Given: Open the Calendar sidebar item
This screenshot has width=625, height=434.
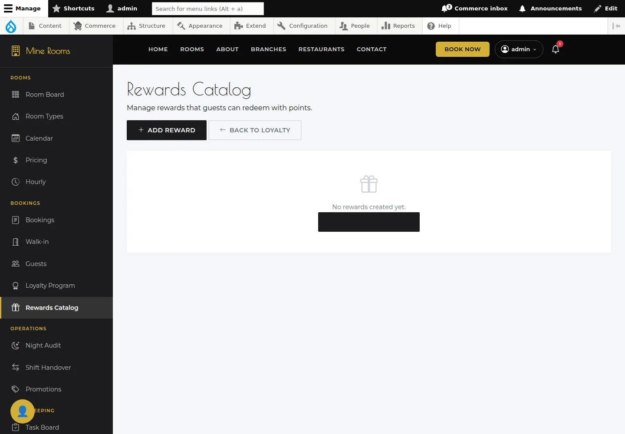Looking at the screenshot, I should pyautogui.click(x=56, y=138).
